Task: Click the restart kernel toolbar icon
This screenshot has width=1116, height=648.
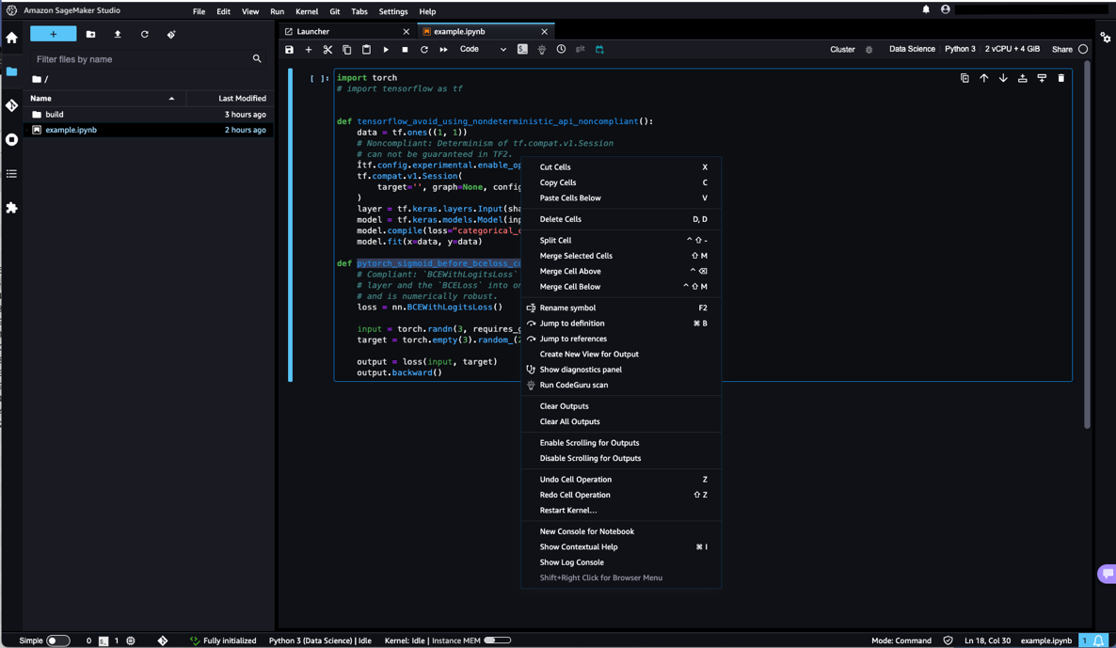Action: tap(424, 50)
